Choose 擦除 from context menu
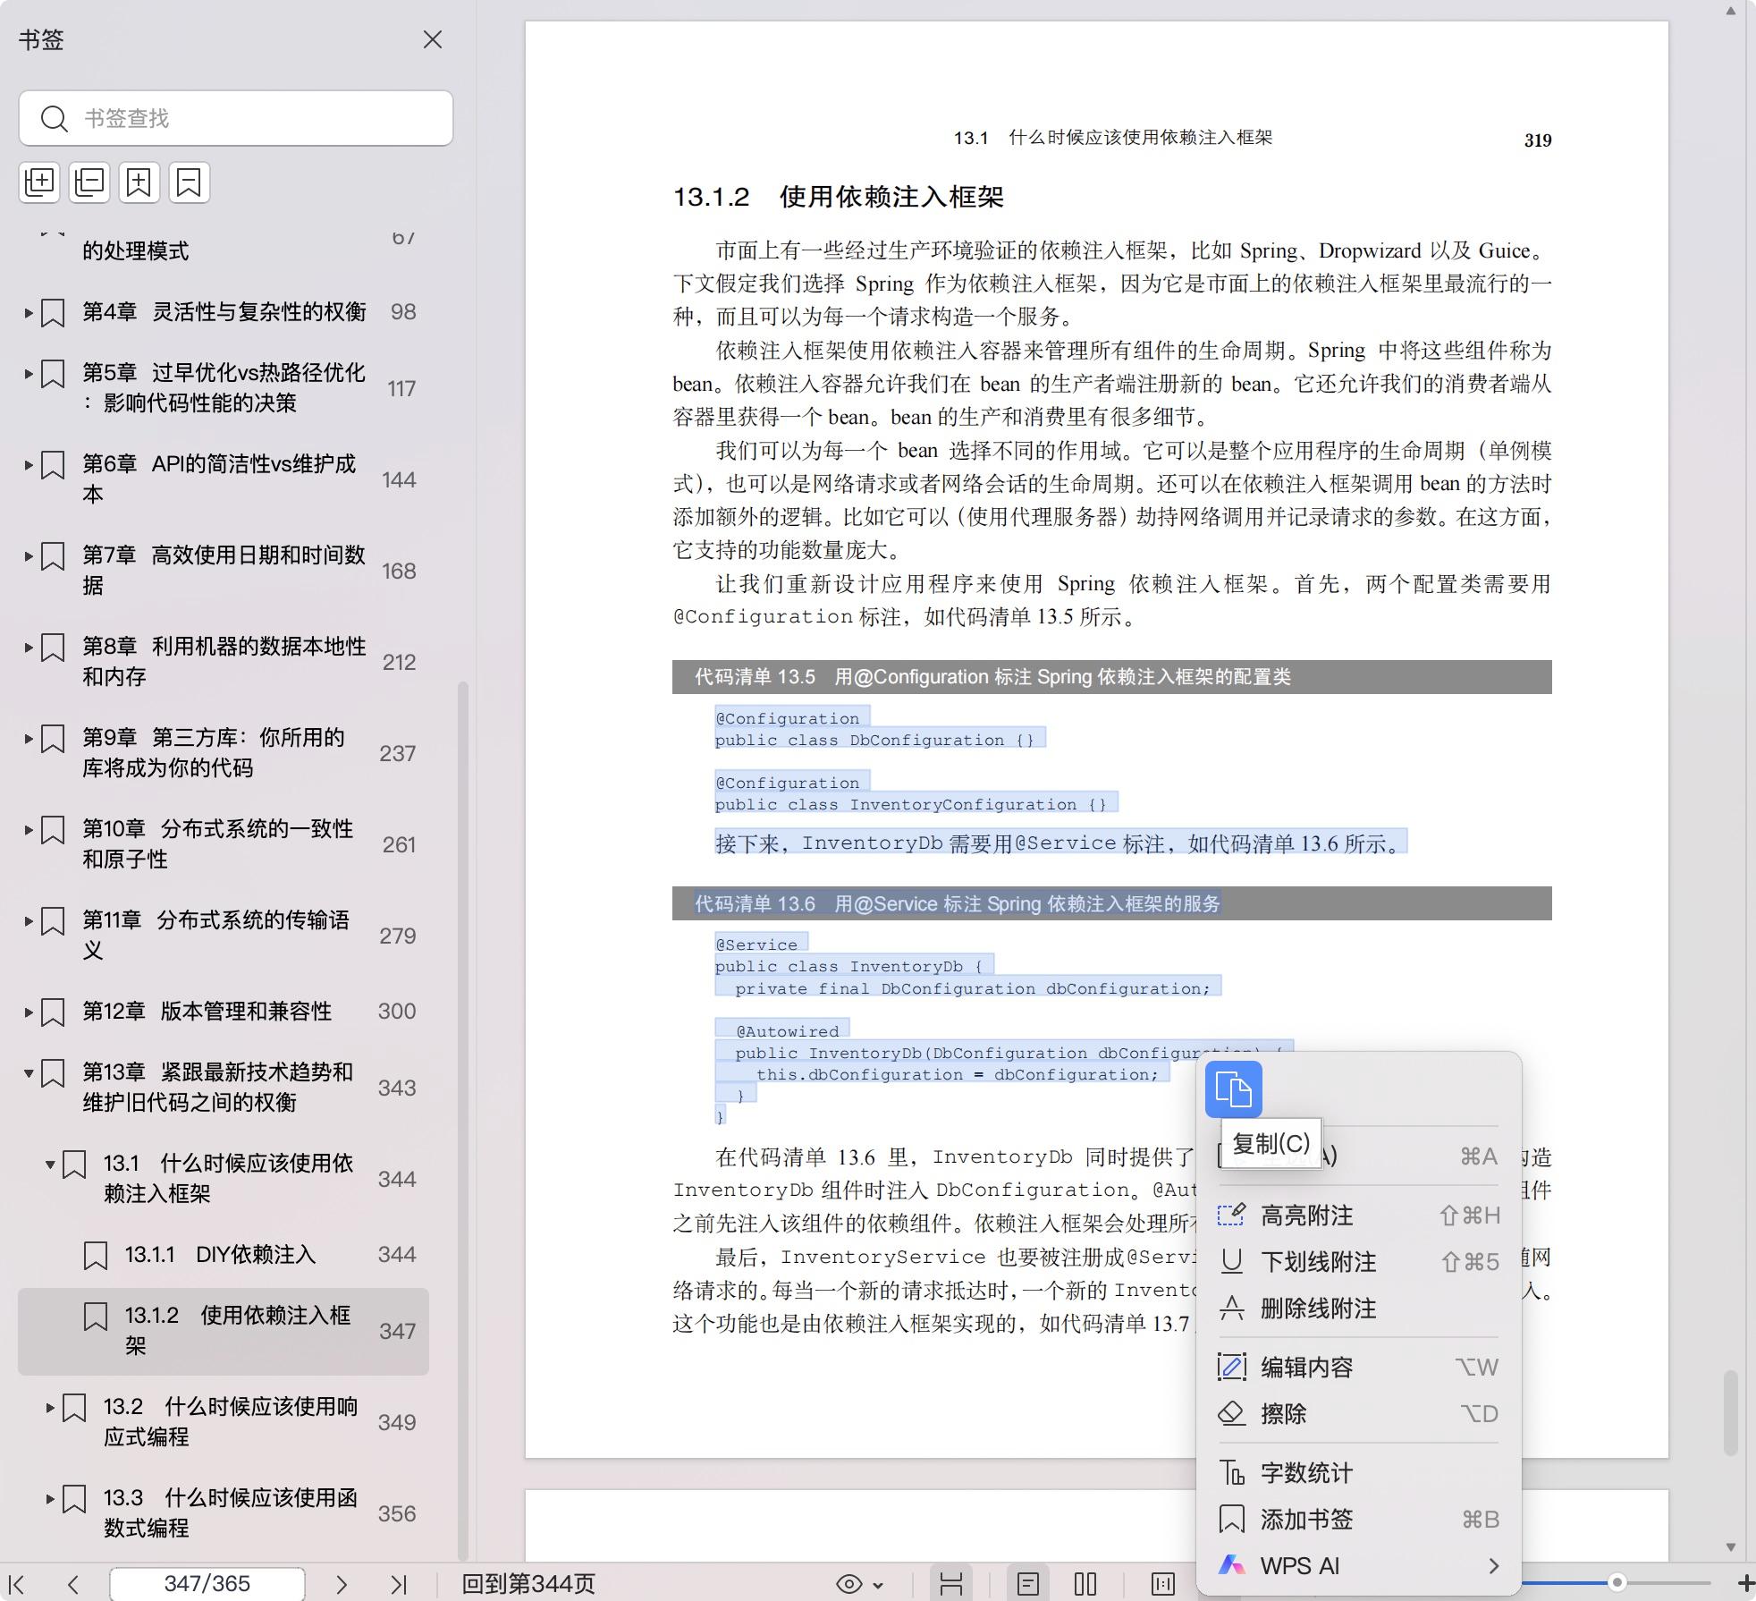This screenshot has width=1756, height=1601. pos(1358,1413)
